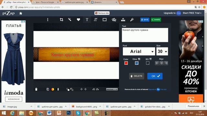Open the cut-out person tool

(x=96, y=20)
